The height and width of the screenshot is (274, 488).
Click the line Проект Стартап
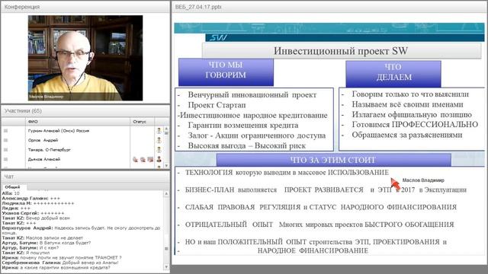tap(217, 105)
